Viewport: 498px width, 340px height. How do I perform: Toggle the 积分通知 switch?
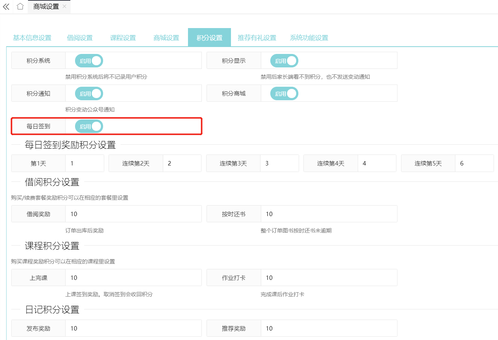click(x=89, y=94)
